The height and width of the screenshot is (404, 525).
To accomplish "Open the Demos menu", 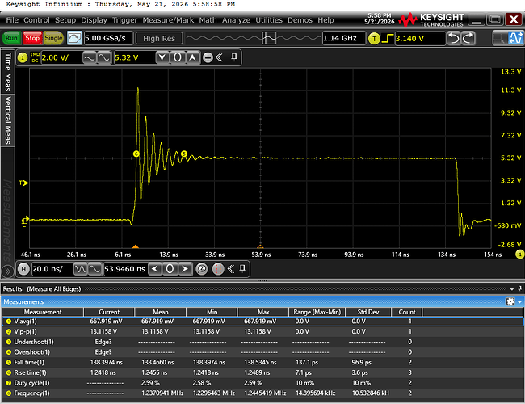I will click(300, 20).
